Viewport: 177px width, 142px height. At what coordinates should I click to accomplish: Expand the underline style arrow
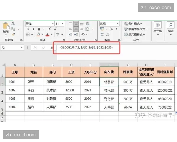pyautogui.click(x=43, y=29)
